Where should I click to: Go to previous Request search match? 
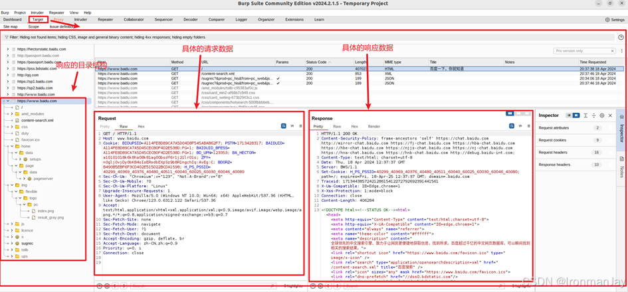pyautogui.click(x=115, y=286)
